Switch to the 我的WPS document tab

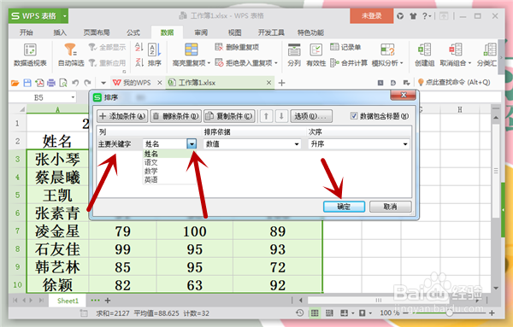click(x=137, y=83)
